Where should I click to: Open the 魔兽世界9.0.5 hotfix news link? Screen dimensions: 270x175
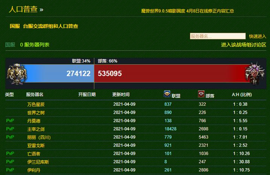tap(188, 11)
